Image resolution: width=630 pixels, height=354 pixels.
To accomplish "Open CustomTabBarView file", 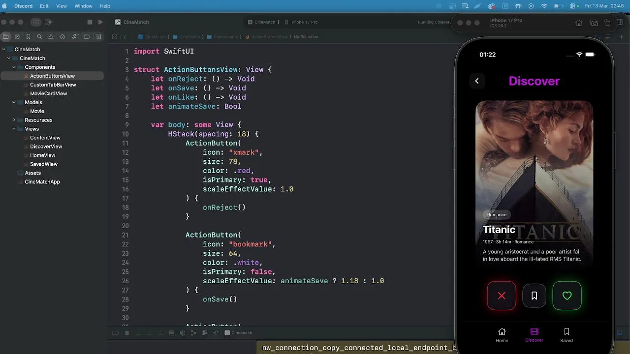I will point(53,85).
